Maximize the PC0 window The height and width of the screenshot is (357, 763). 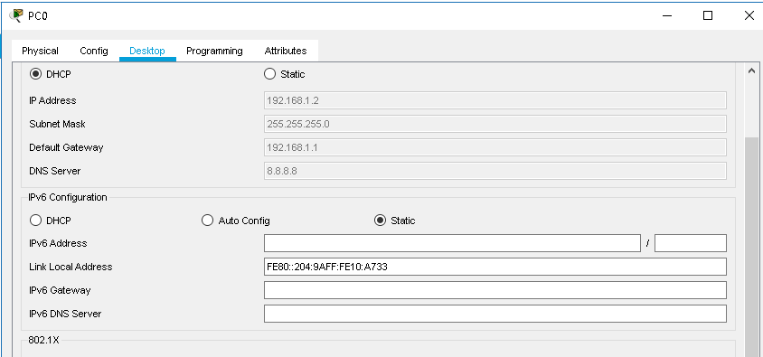(x=708, y=15)
